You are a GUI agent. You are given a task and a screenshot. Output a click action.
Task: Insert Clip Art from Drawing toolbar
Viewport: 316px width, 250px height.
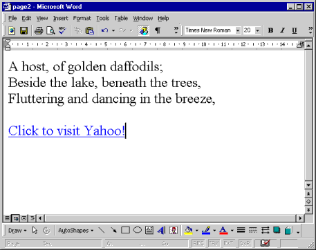pyautogui.click(x=174, y=230)
